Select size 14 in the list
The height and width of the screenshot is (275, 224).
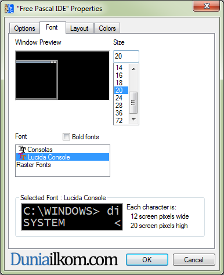[x=121, y=68]
